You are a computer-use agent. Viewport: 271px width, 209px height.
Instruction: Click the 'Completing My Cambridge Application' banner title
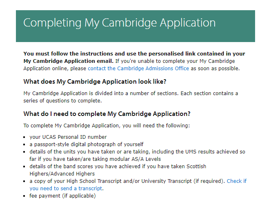coord(119,22)
